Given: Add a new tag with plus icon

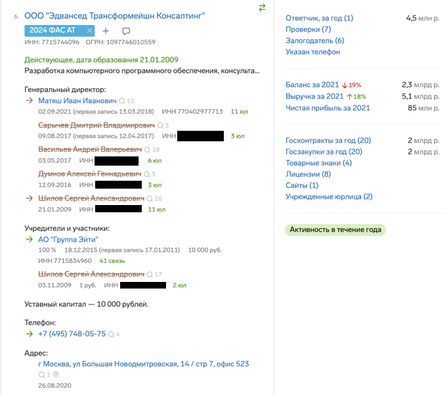Looking at the screenshot, I should (x=106, y=31).
